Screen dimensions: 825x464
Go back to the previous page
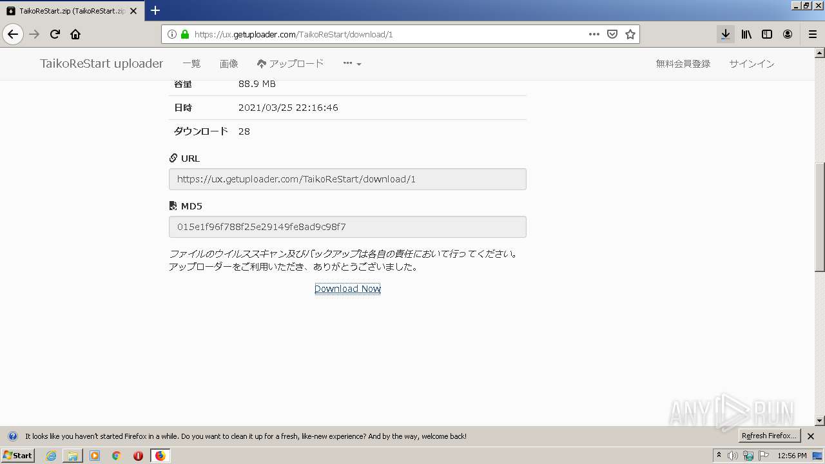pyautogui.click(x=13, y=34)
